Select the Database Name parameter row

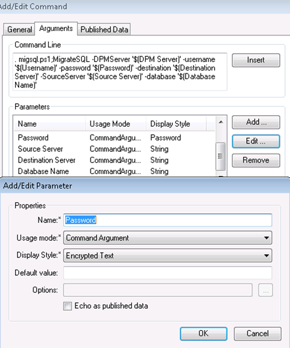114,171
